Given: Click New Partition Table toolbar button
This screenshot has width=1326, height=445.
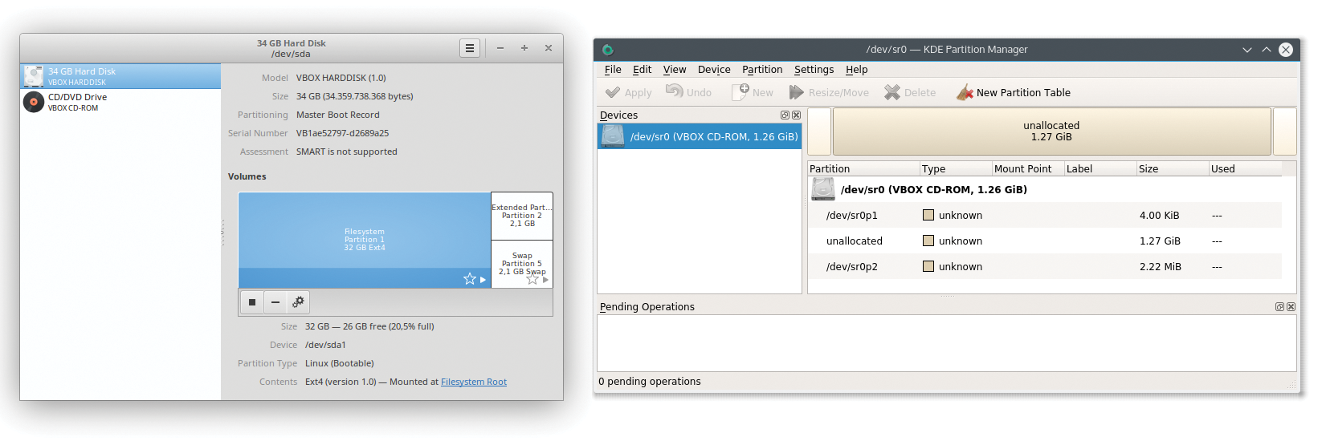Looking at the screenshot, I should point(1013,92).
